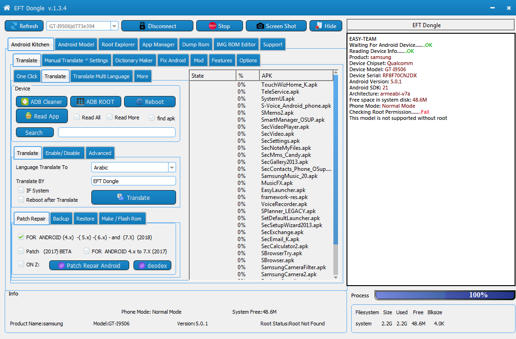
Task: Select SamsungCamera2.apk row
Action: point(261,274)
